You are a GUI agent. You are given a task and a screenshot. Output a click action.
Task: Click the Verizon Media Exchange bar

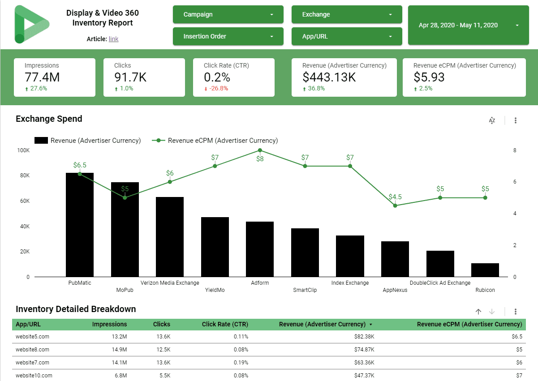tap(170, 237)
